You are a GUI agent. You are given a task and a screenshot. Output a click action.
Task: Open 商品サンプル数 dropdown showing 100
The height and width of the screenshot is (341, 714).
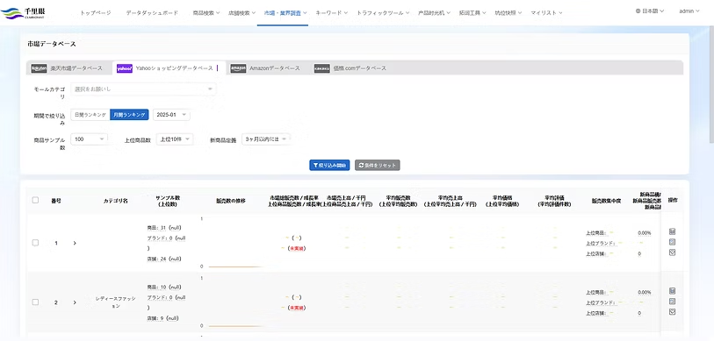click(x=90, y=139)
